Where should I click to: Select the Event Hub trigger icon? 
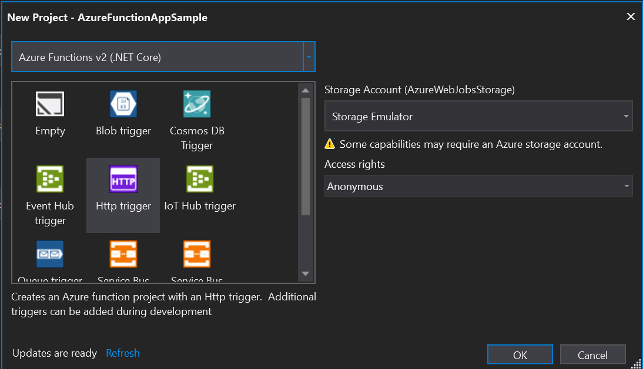coord(50,179)
